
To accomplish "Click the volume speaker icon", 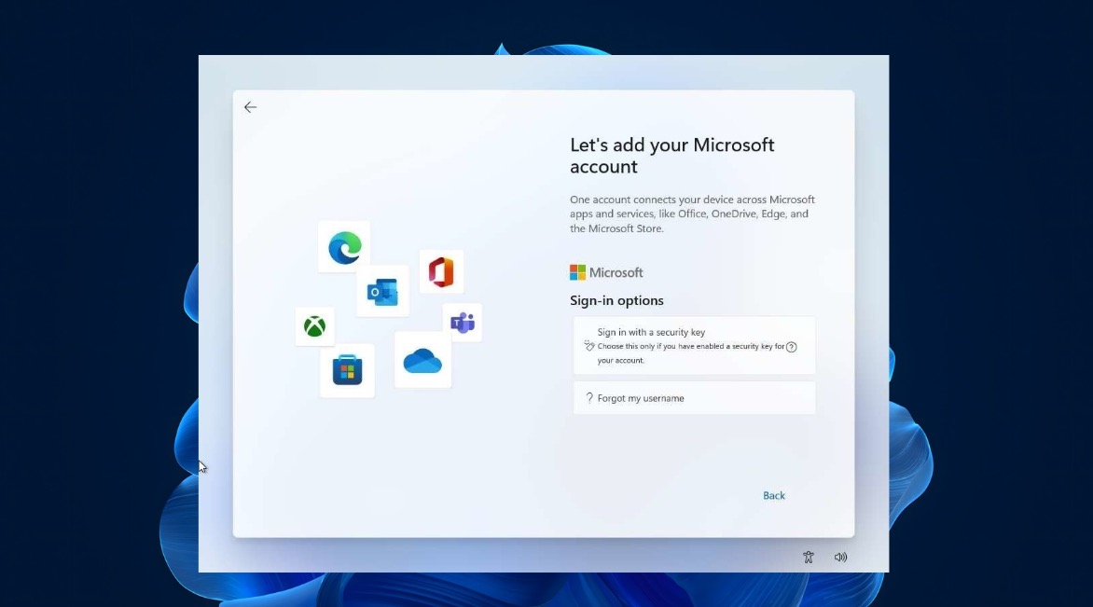I will click(x=840, y=557).
